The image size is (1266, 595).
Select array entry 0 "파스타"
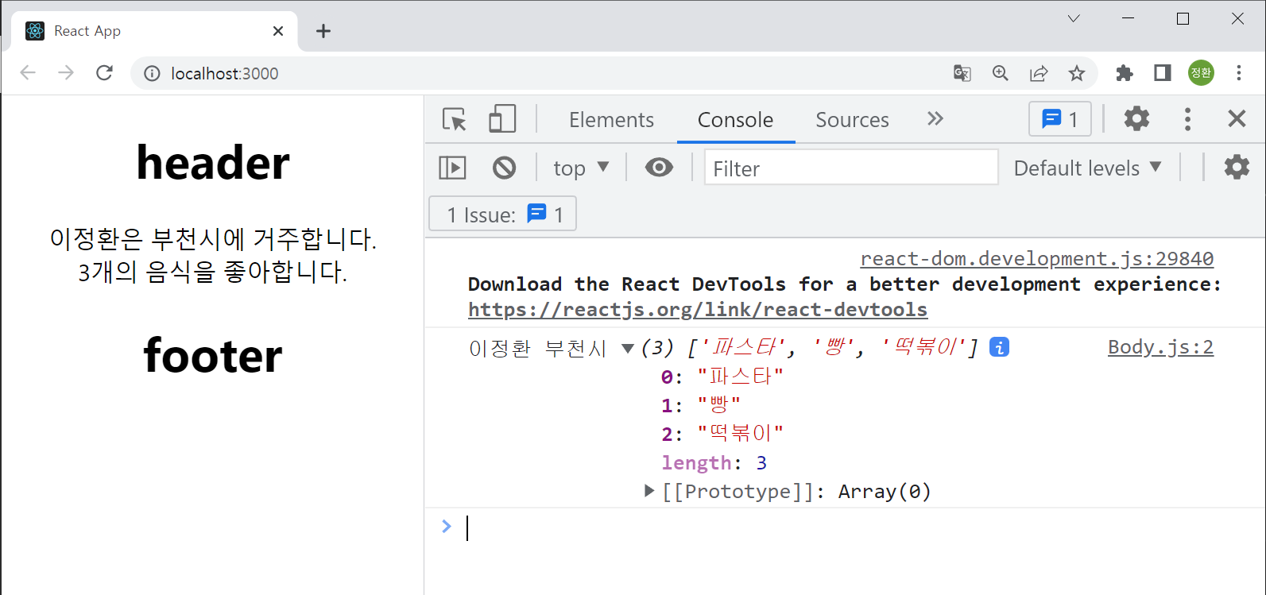point(722,377)
